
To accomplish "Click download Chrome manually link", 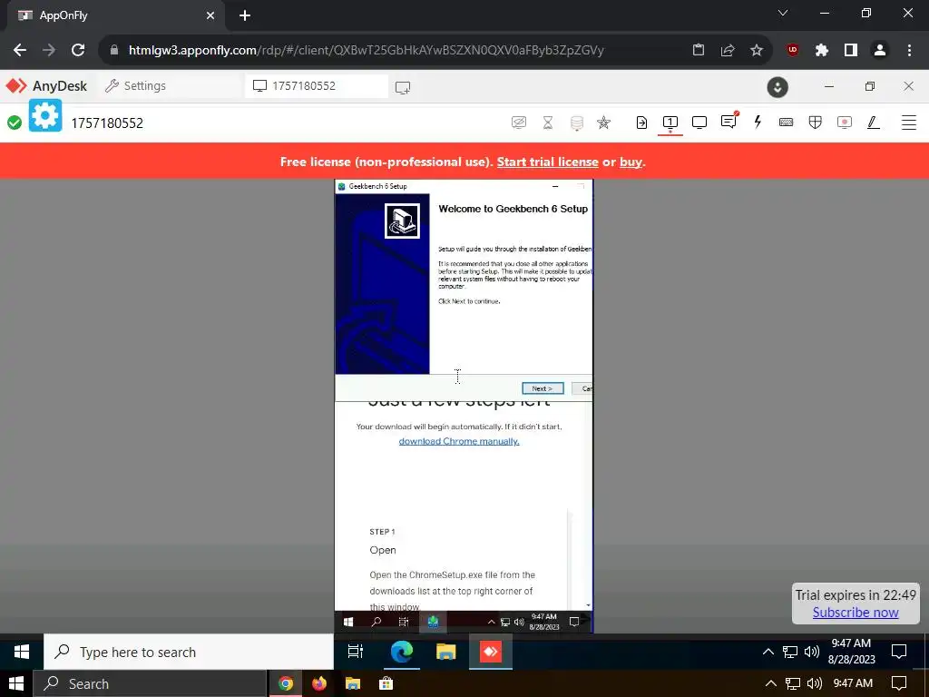I will point(458,442).
